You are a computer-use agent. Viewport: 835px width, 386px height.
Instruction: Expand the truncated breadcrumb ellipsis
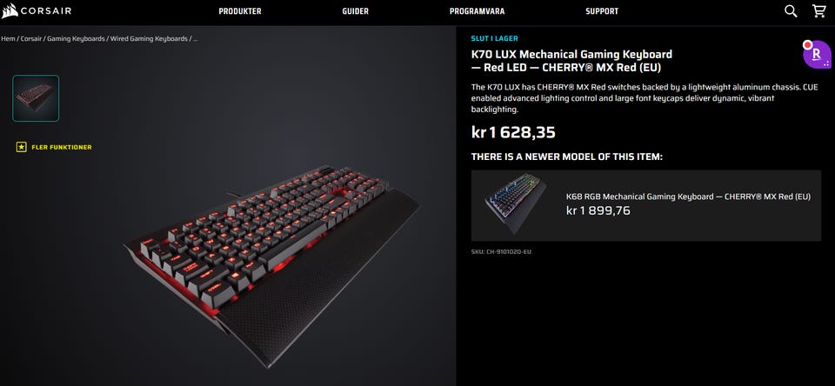[195, 39]
